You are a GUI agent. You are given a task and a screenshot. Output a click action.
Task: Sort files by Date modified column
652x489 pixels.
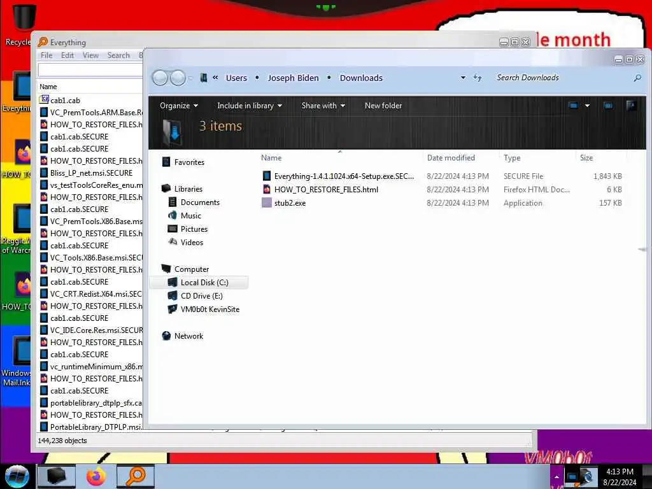451,158
